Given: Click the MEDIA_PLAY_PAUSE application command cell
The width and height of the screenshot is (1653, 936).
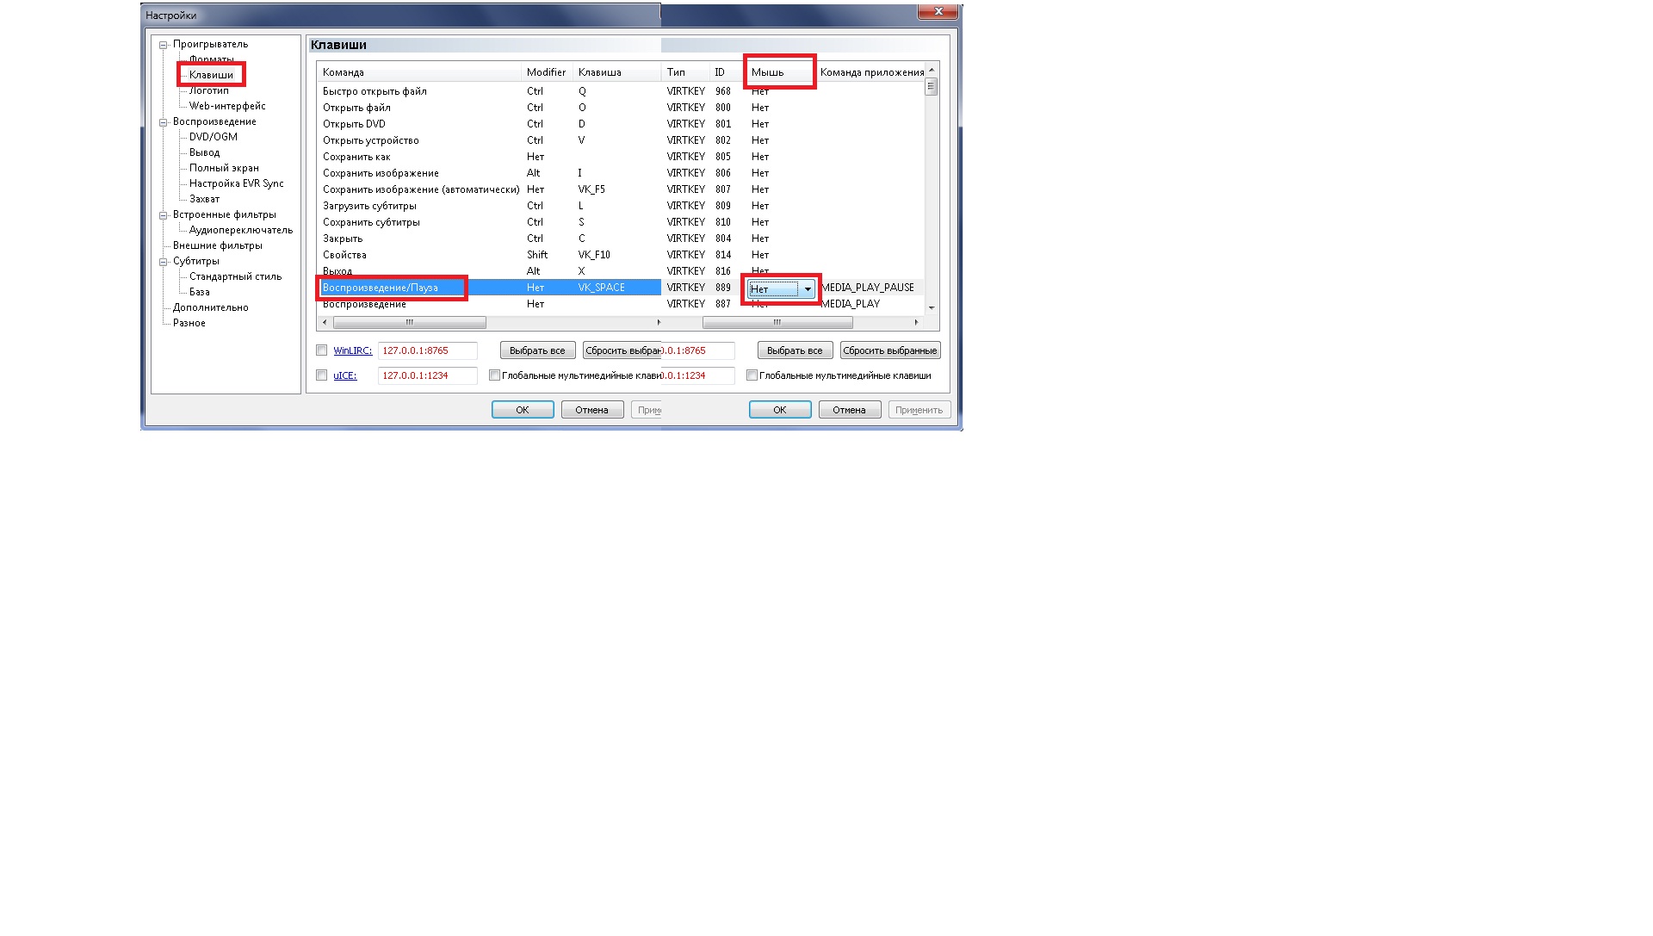Looking at the screenshot, I should [x=868, y=288].
